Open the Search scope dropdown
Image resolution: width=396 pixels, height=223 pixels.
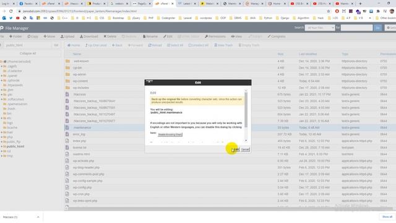coord(320,27)
